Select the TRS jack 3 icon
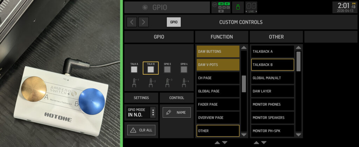 coord(168,82)
